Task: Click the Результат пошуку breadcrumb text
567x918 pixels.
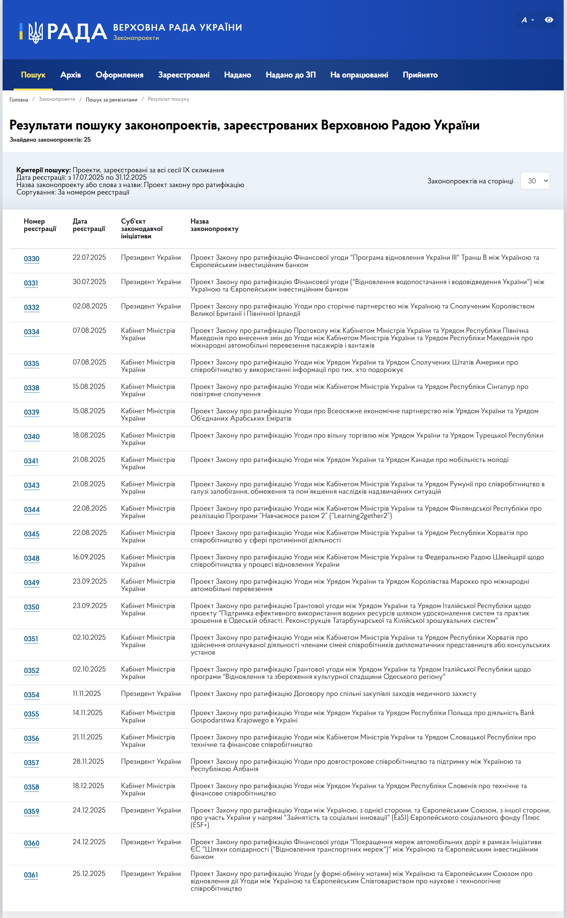Action: point(168,99)
